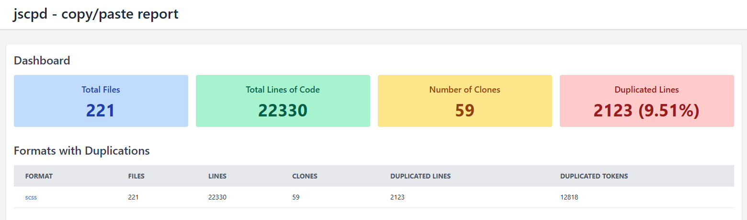
Task: Select the 12818 duplicated tokens cell
Action: pyautogui.click(x=569, y=197)
